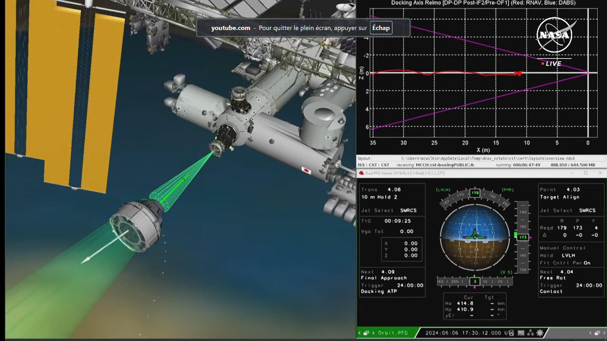This screenshot has height=341, width=607.
Task: Click the Hp current value 410.9
Action: point(465,309)
